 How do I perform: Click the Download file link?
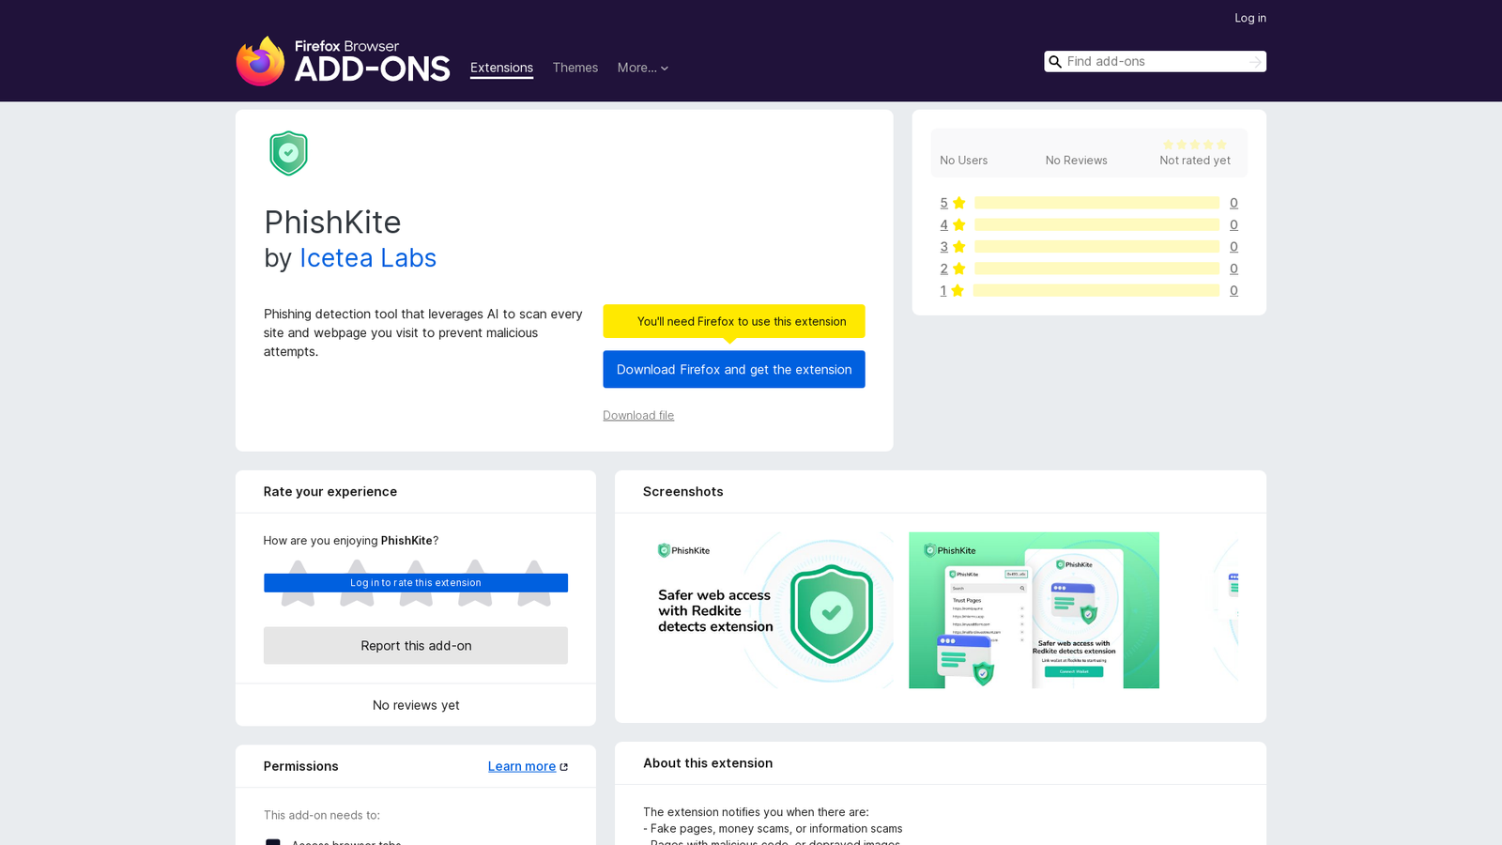(x=638, y=415)
